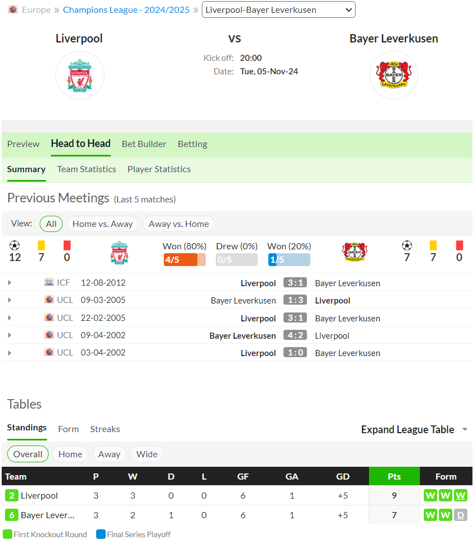Click the orange 4/5 win bar
The image size is (473, 545).
(185, 259)
